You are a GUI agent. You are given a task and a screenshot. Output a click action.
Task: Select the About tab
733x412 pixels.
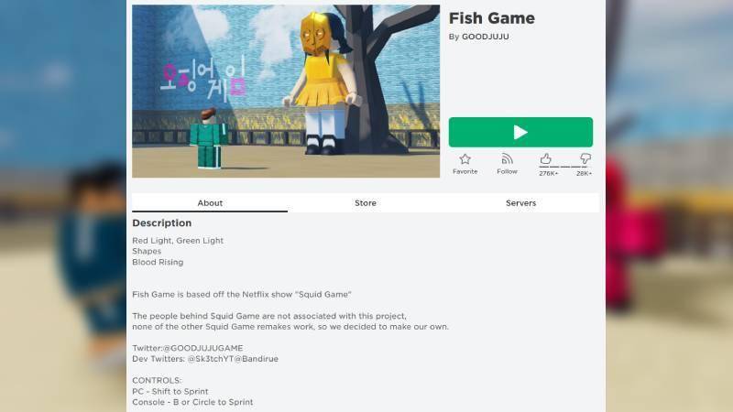210,202
